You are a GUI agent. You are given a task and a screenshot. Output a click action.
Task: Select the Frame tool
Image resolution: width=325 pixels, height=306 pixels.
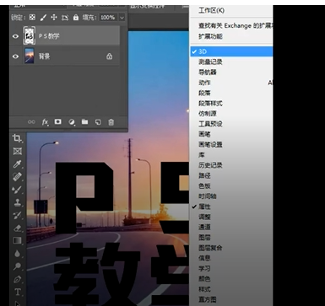[18, 151]
